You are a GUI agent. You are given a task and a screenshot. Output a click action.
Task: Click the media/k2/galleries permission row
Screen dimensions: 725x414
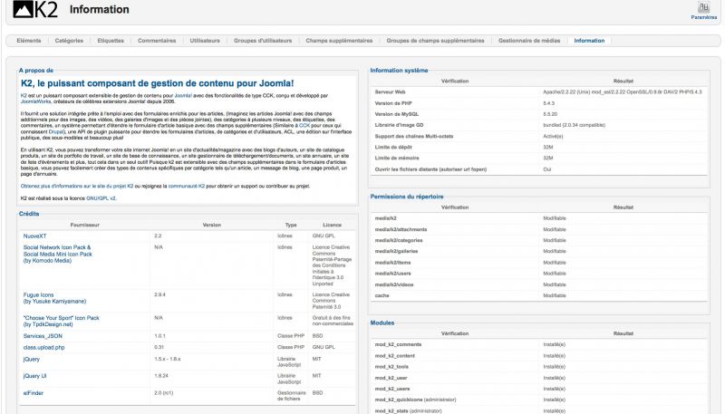click(x=538, y=251)
